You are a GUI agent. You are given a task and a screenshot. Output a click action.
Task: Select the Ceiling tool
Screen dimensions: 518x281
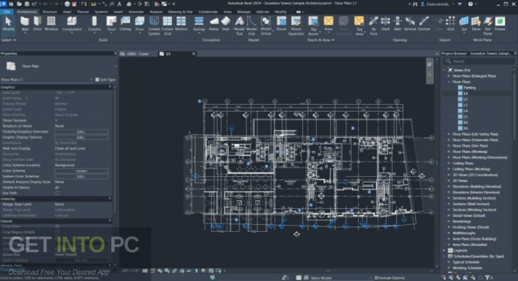click(x=125, y=24)
